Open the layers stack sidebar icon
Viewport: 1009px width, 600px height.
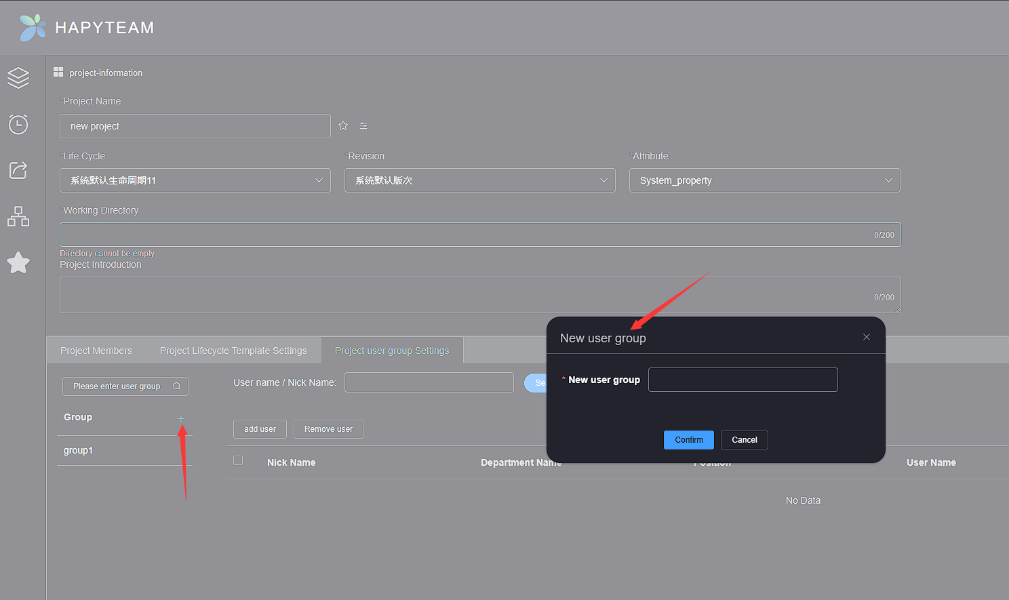(x=18, y=78)
